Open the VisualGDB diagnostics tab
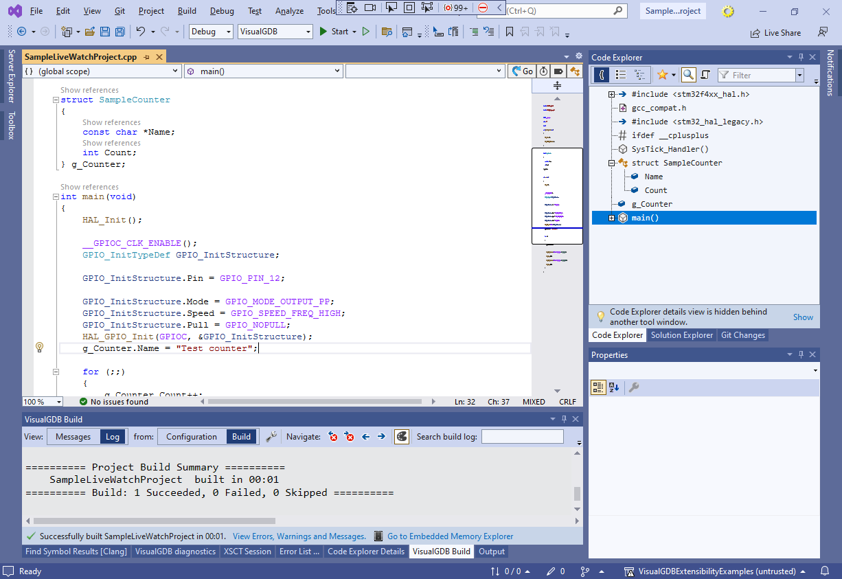842x579 pixels. coord(175,552)
